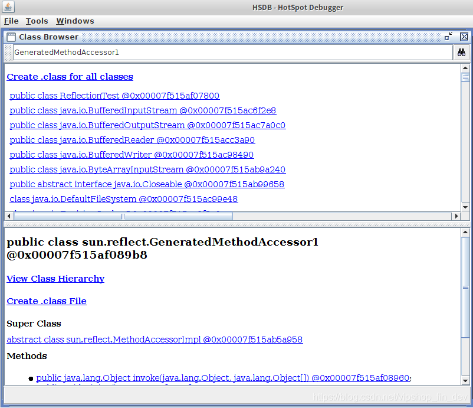Open the Windows menu
The height and width of the screenshot is (408, 473).
click(x=75, y=21)
